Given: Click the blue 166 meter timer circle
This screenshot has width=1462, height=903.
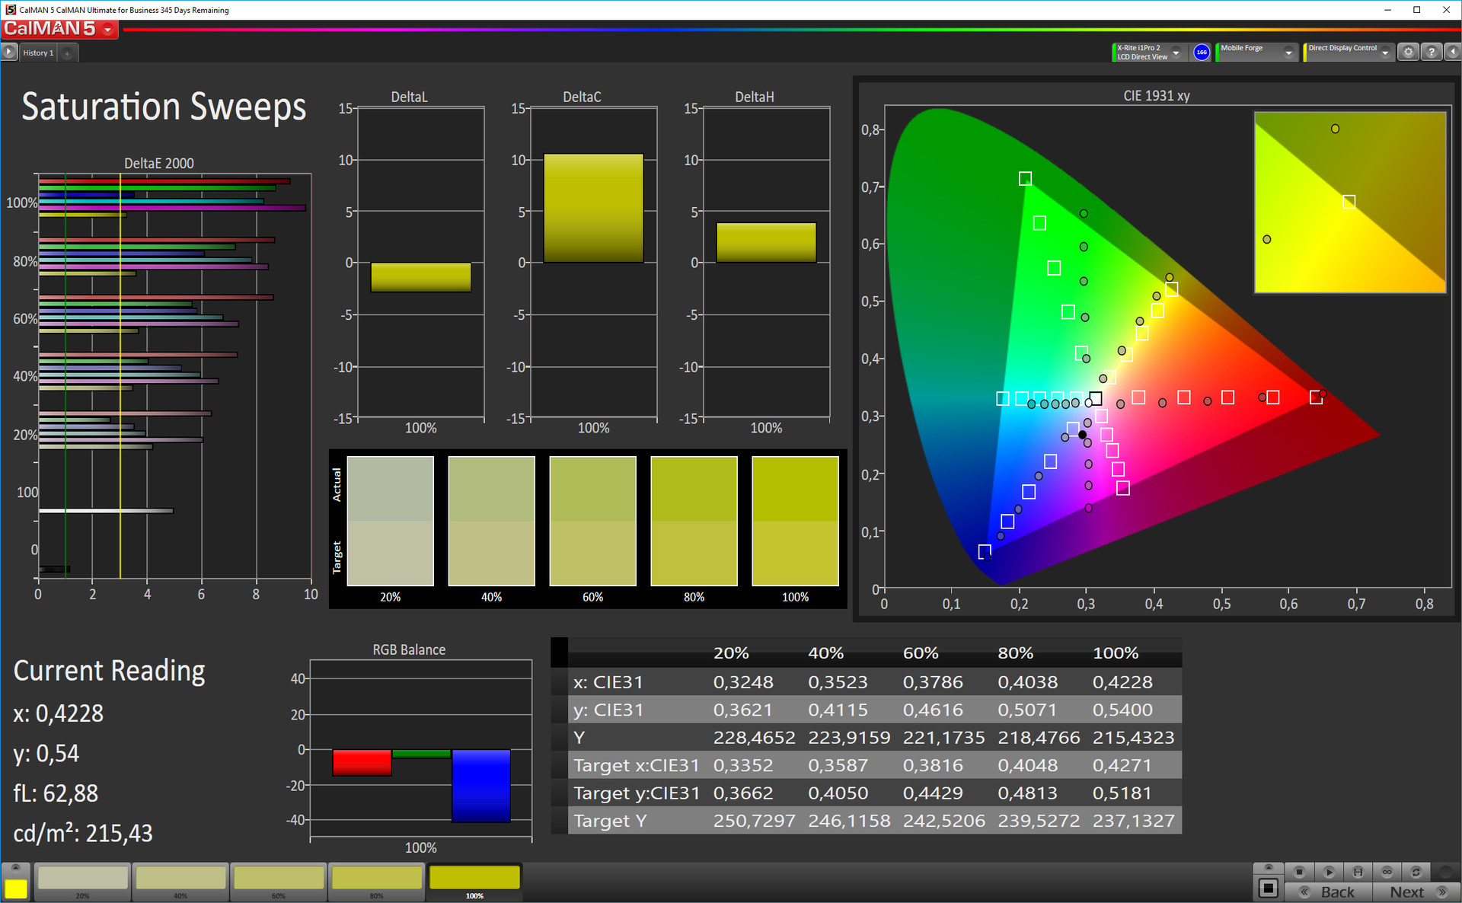Looking at the screenshot, I should click(1202, 53).
